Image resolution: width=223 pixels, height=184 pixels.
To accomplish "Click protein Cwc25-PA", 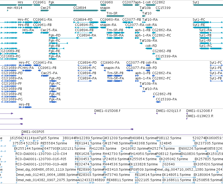I will (49, 73).
